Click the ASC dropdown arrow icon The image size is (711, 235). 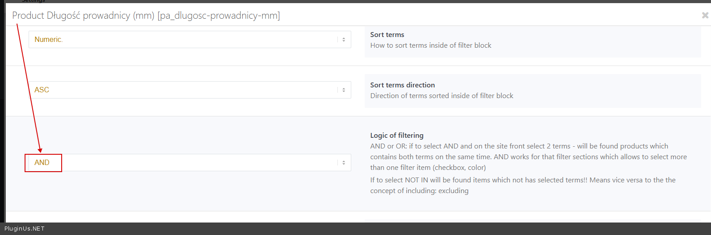344,90
